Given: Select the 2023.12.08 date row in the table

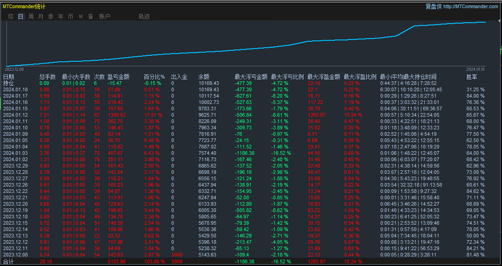Looking at the screenshot, I should [15, 255].
